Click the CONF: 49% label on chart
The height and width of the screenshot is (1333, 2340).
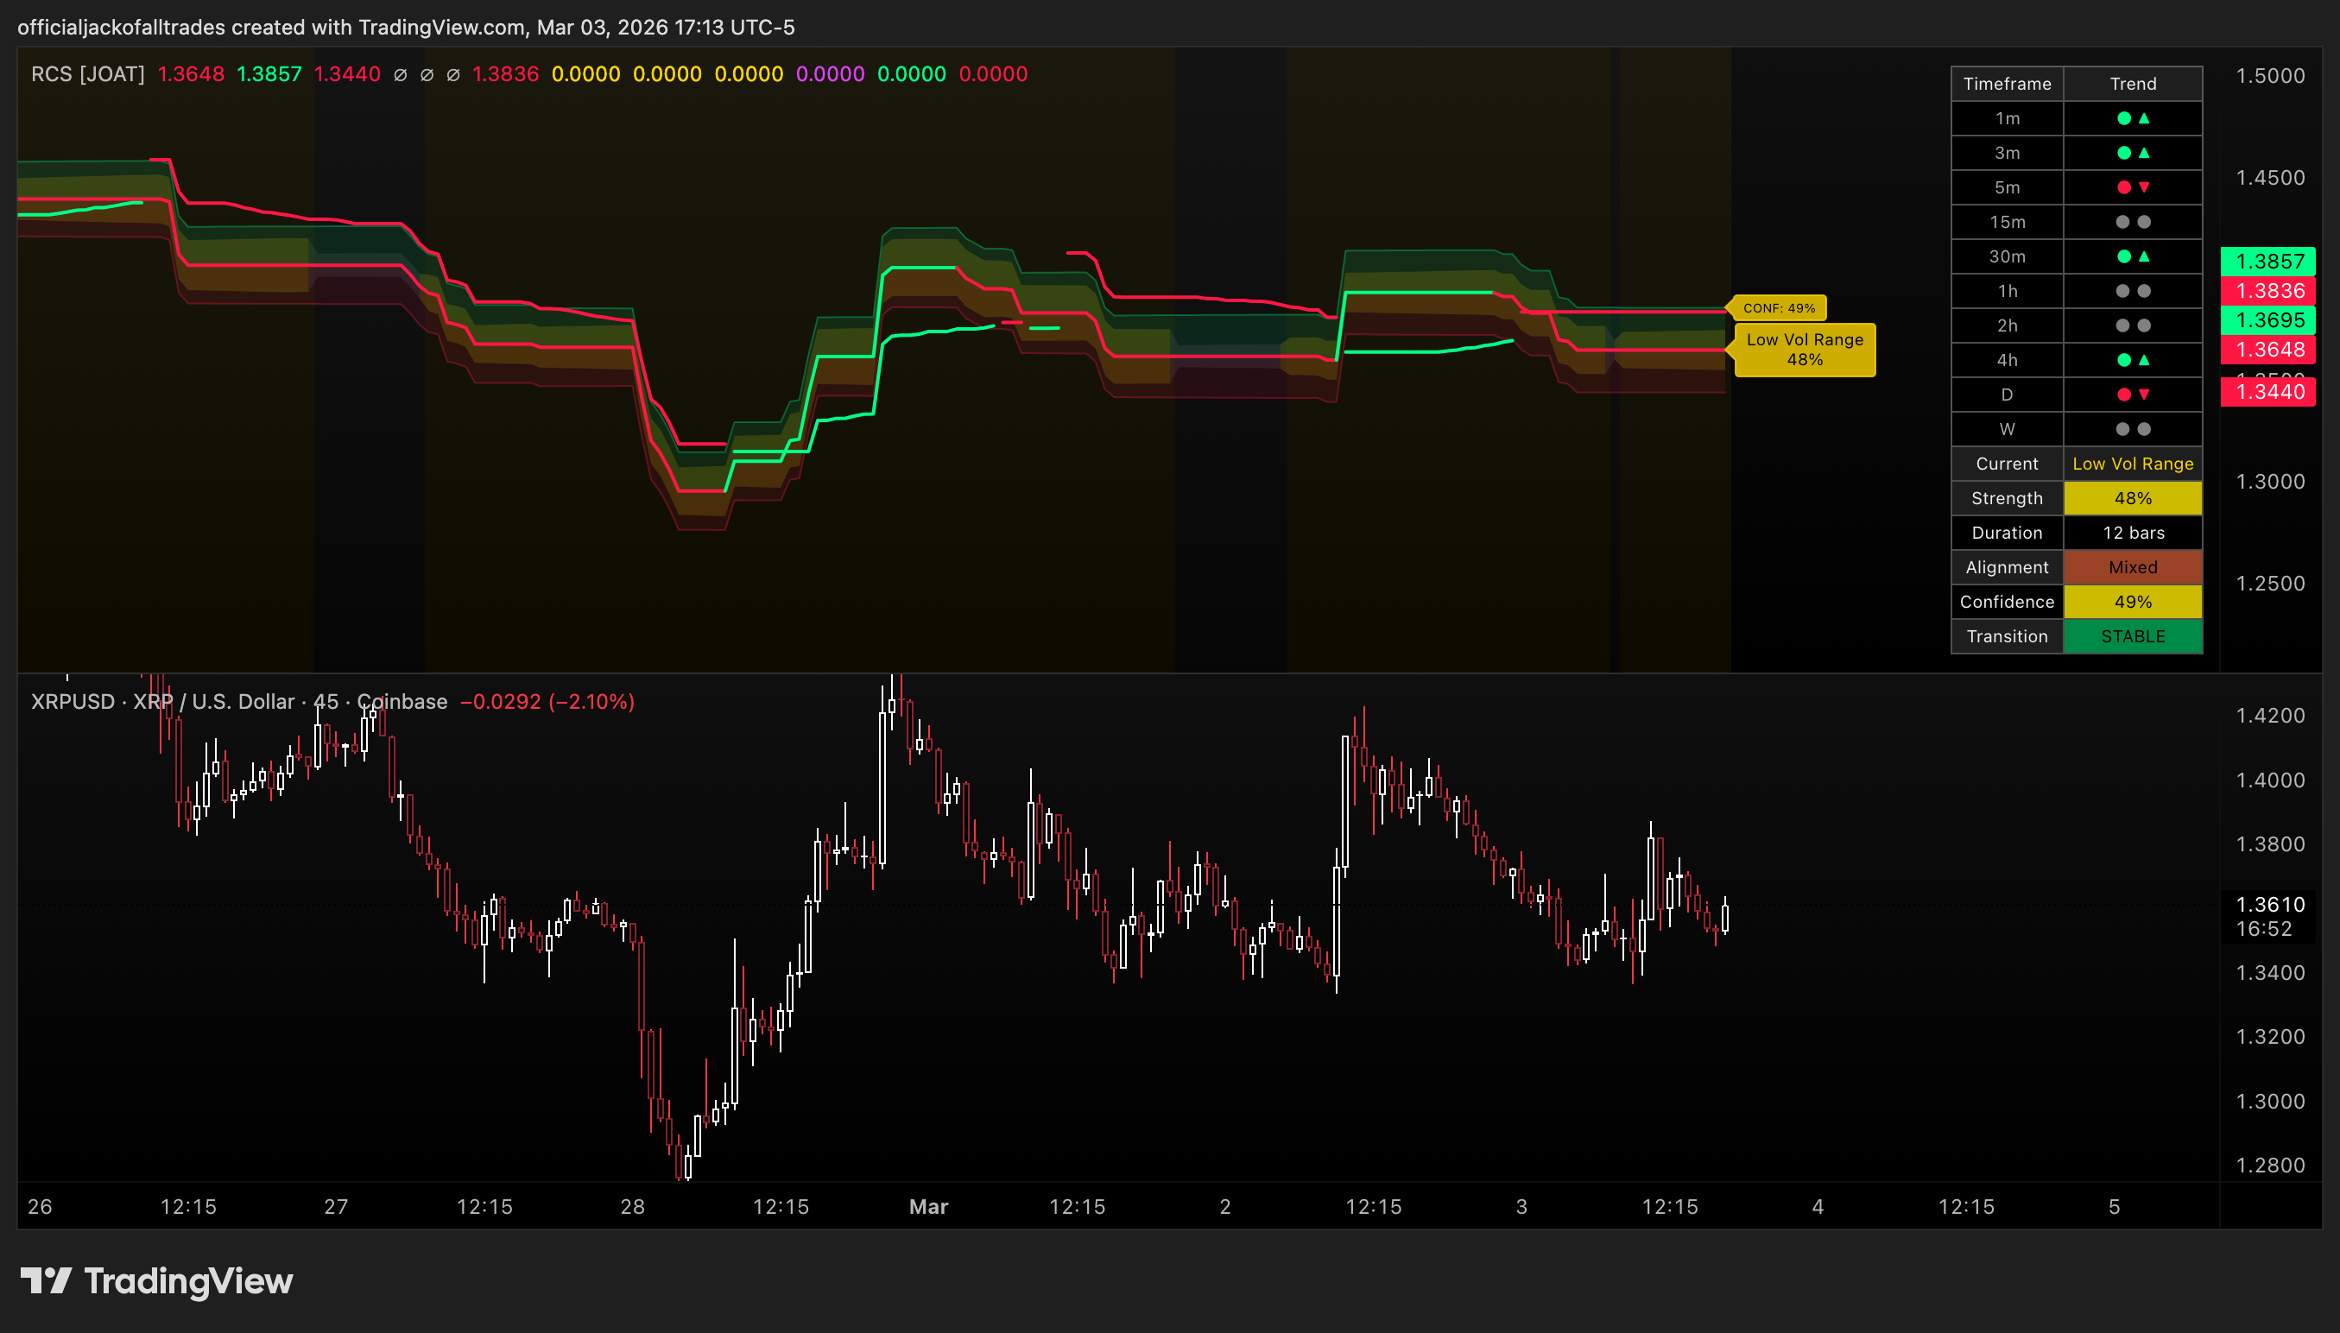(1778, 308)
